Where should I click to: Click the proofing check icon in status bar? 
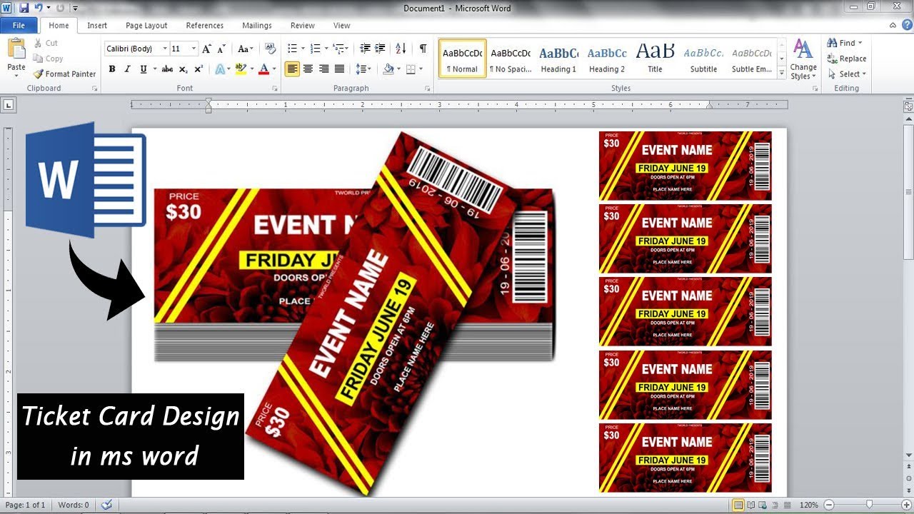[x=106, y=505]
